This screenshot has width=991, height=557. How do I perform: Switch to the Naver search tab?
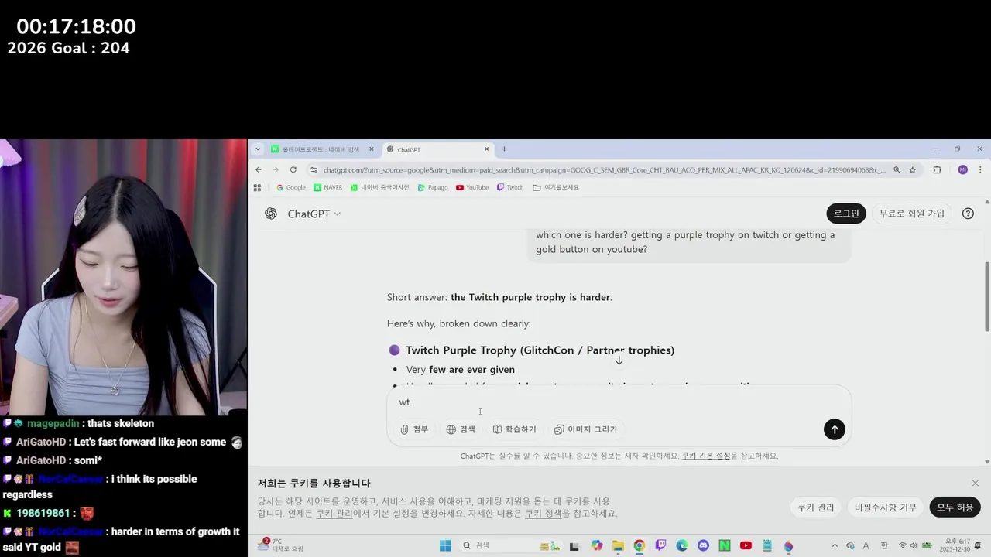(x=321, y=149)
